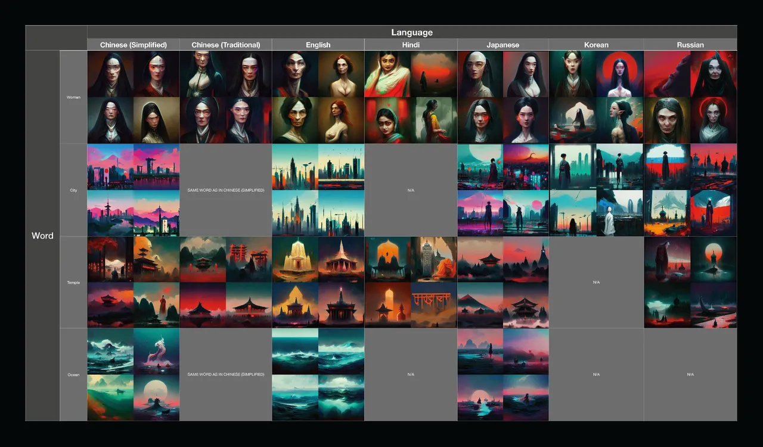
Task: Click the 'Language' table header
Action: 412,32
